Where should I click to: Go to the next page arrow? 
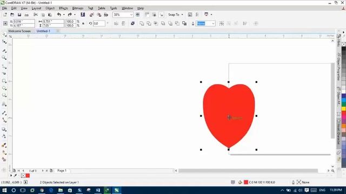[x=43, y=171]
